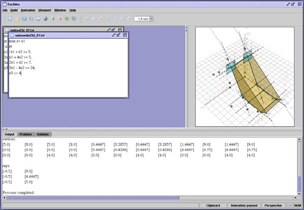
Task: Click the output panel scroll down arrow
Action: [x=299, y=193]
